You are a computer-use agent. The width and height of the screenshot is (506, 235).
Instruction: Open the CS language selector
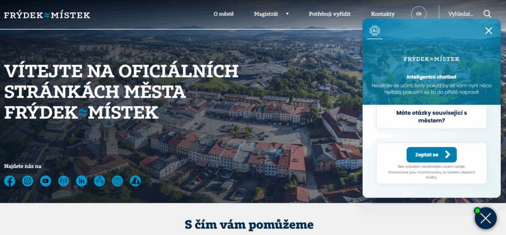pos(419,14)
